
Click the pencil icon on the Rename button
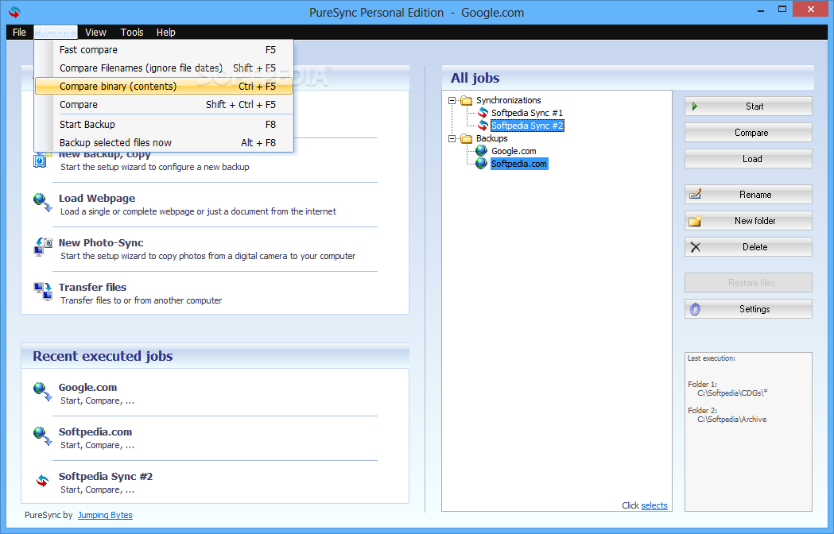point(695,194)
